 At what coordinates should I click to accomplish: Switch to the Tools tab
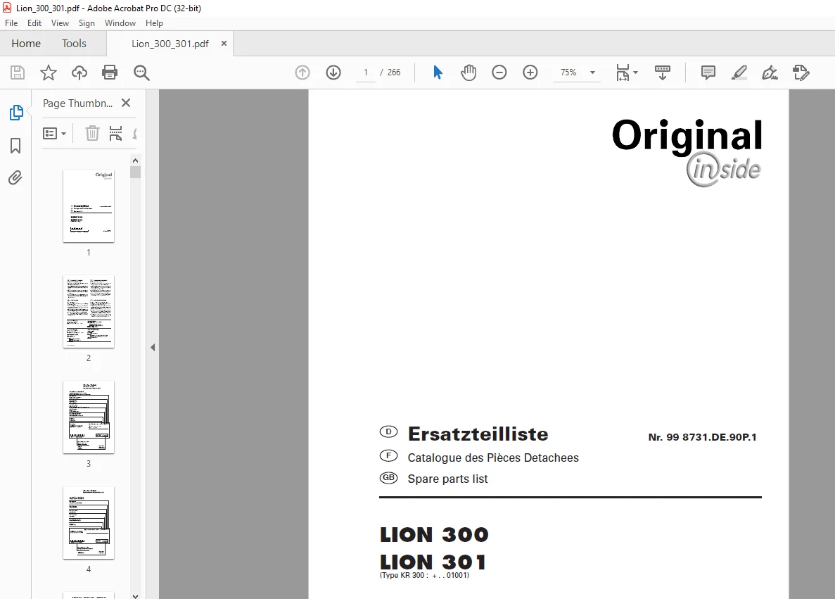[74, 44]
